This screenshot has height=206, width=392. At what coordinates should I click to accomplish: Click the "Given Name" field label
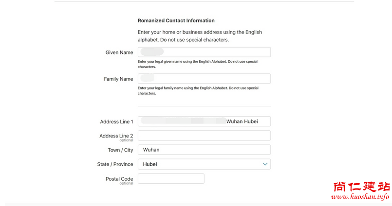pos(119,52)
